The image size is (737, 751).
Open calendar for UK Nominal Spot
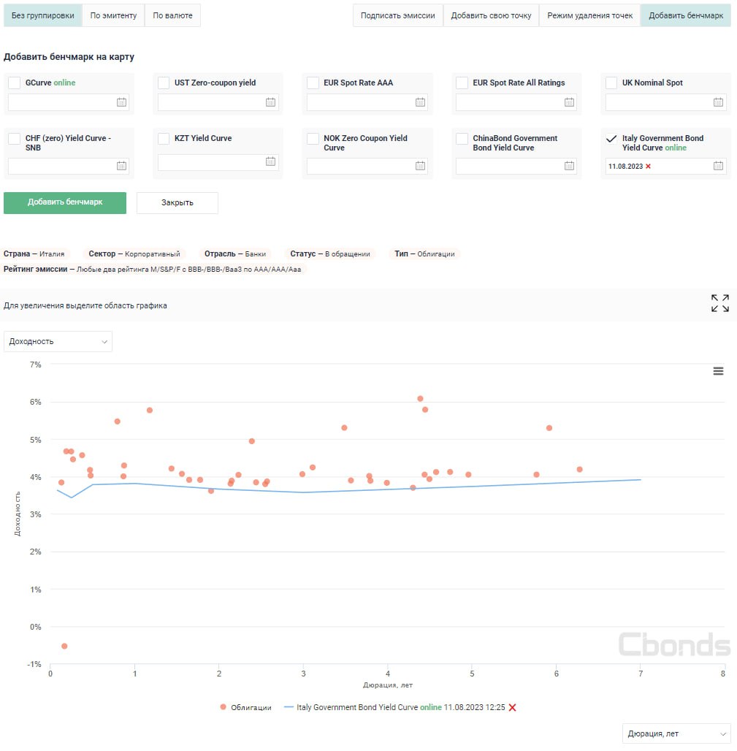point(718,102)
